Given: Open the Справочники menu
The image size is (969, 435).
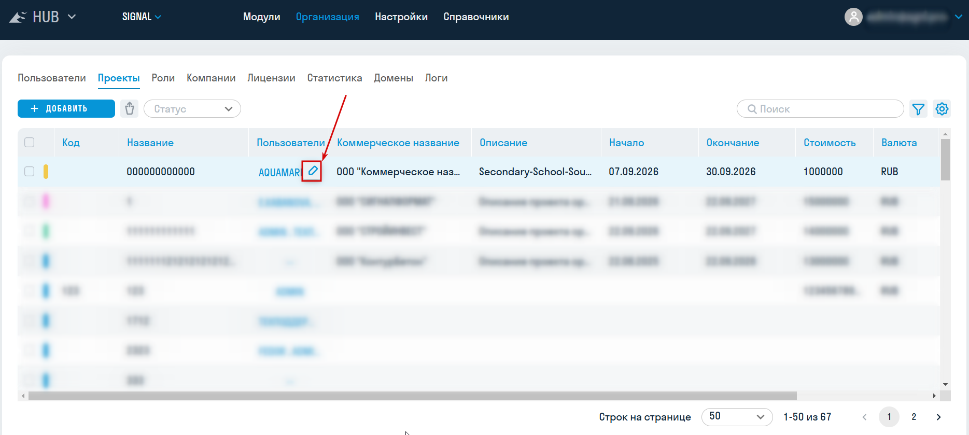Looking at the screenshot, I should 476,17.
